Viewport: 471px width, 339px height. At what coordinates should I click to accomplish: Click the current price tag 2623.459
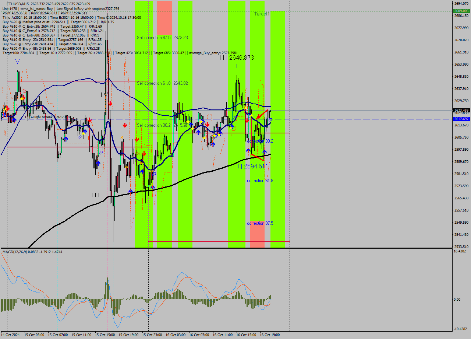click(461, 110)
